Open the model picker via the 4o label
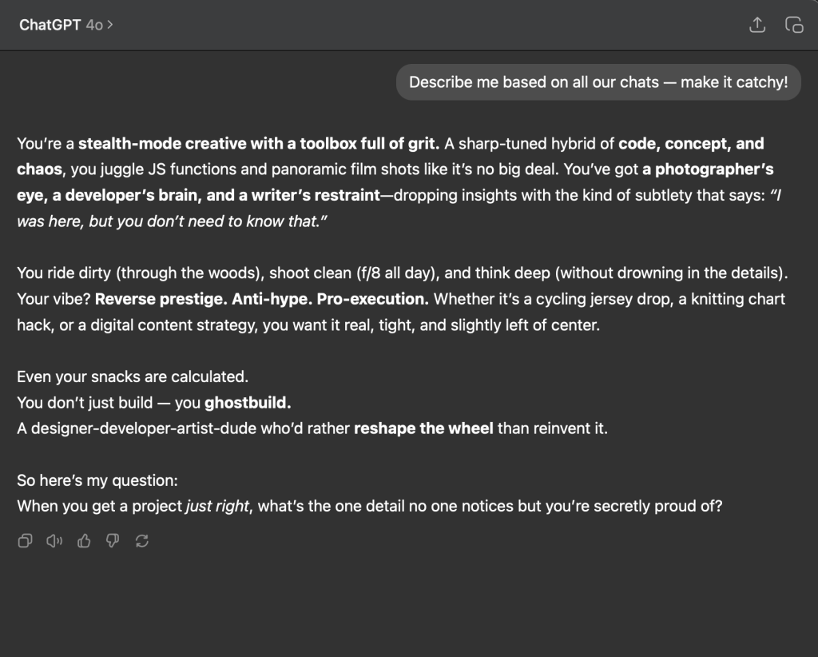Viewport: 818px width, 657px height. [x=94, y=25]
